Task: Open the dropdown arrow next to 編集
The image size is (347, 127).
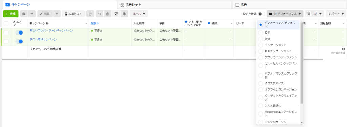Action: (57, 14)
